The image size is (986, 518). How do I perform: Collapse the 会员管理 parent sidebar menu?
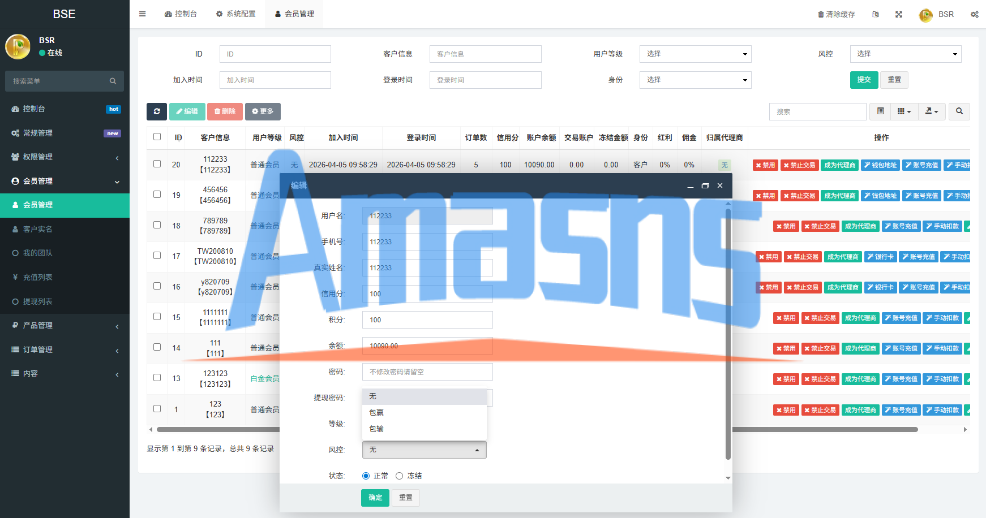tap(65, 181)
